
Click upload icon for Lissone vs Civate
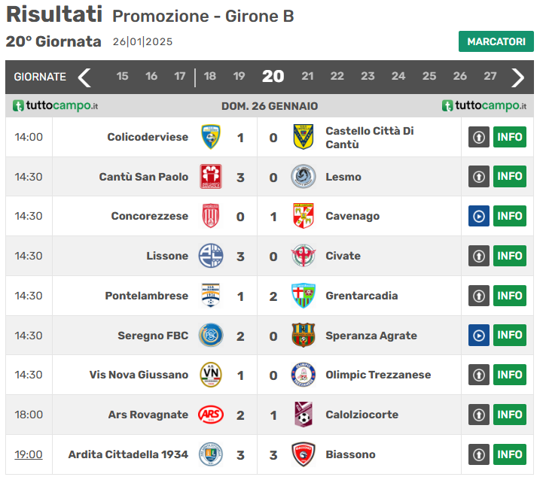pos(479,256)
